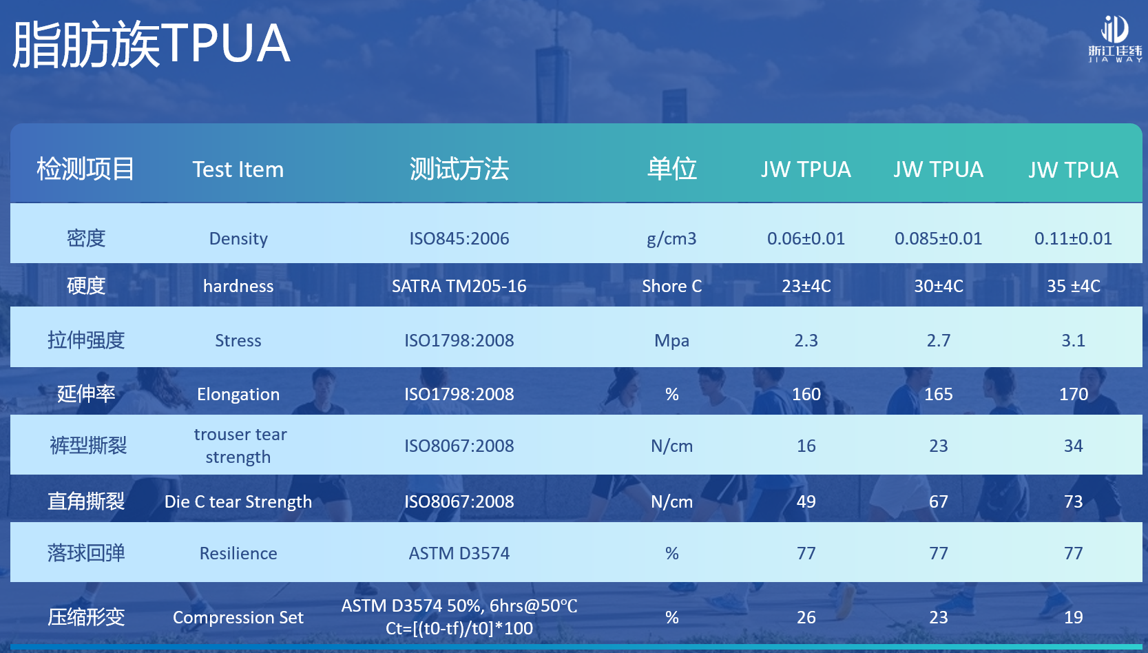This screenshot has width=1148, height=653.
Task: Click the Compression Set cell
Action: click(238, 618)
